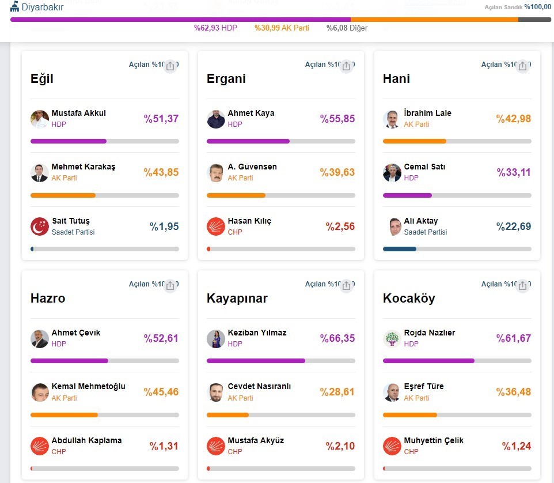Click the share icon on Hazro card

pyautogui.click(x=170, y=286)
